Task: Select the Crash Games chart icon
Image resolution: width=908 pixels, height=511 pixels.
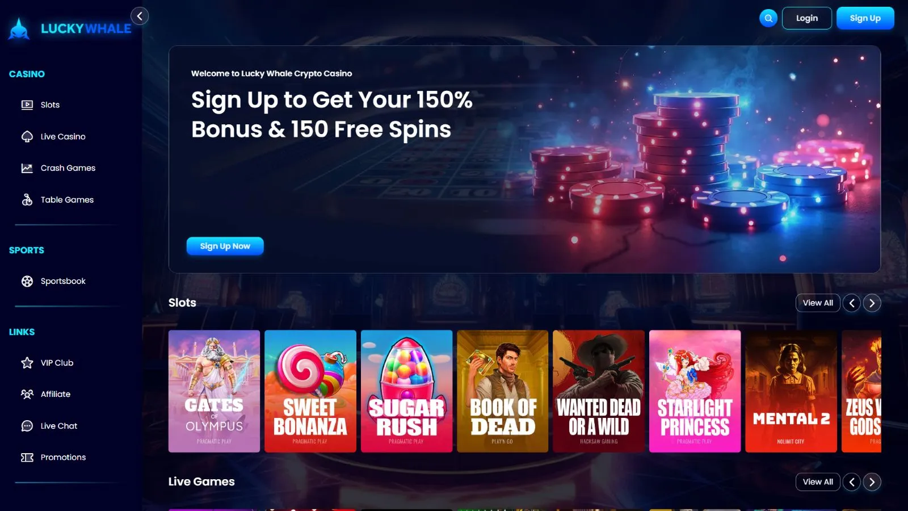Action: tap(27, 168)
